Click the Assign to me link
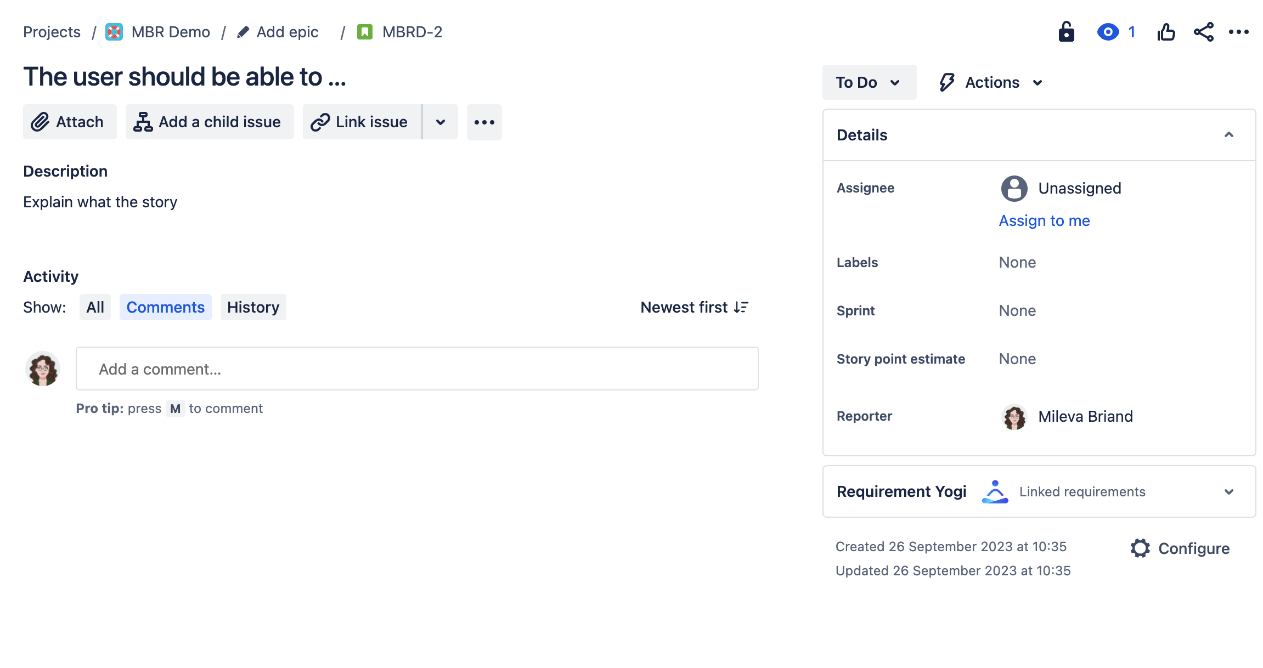This screenshot has width=1263, height=668. [1044, 220]
